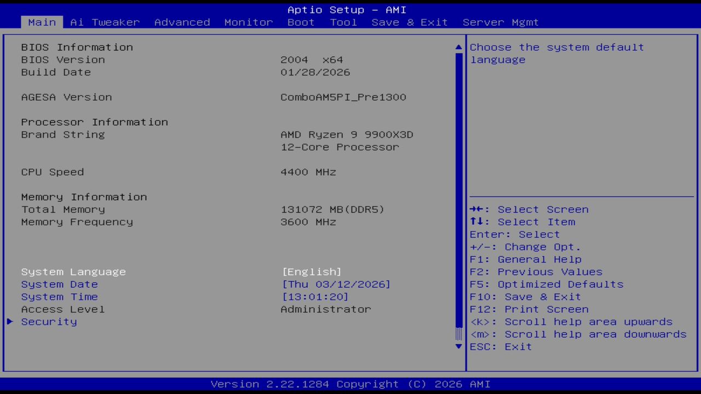Click the AMD Ryzen 9 9900X3D text
This screenshot has width=701, height=394.
pyautogui.click(x=347, y=135)
